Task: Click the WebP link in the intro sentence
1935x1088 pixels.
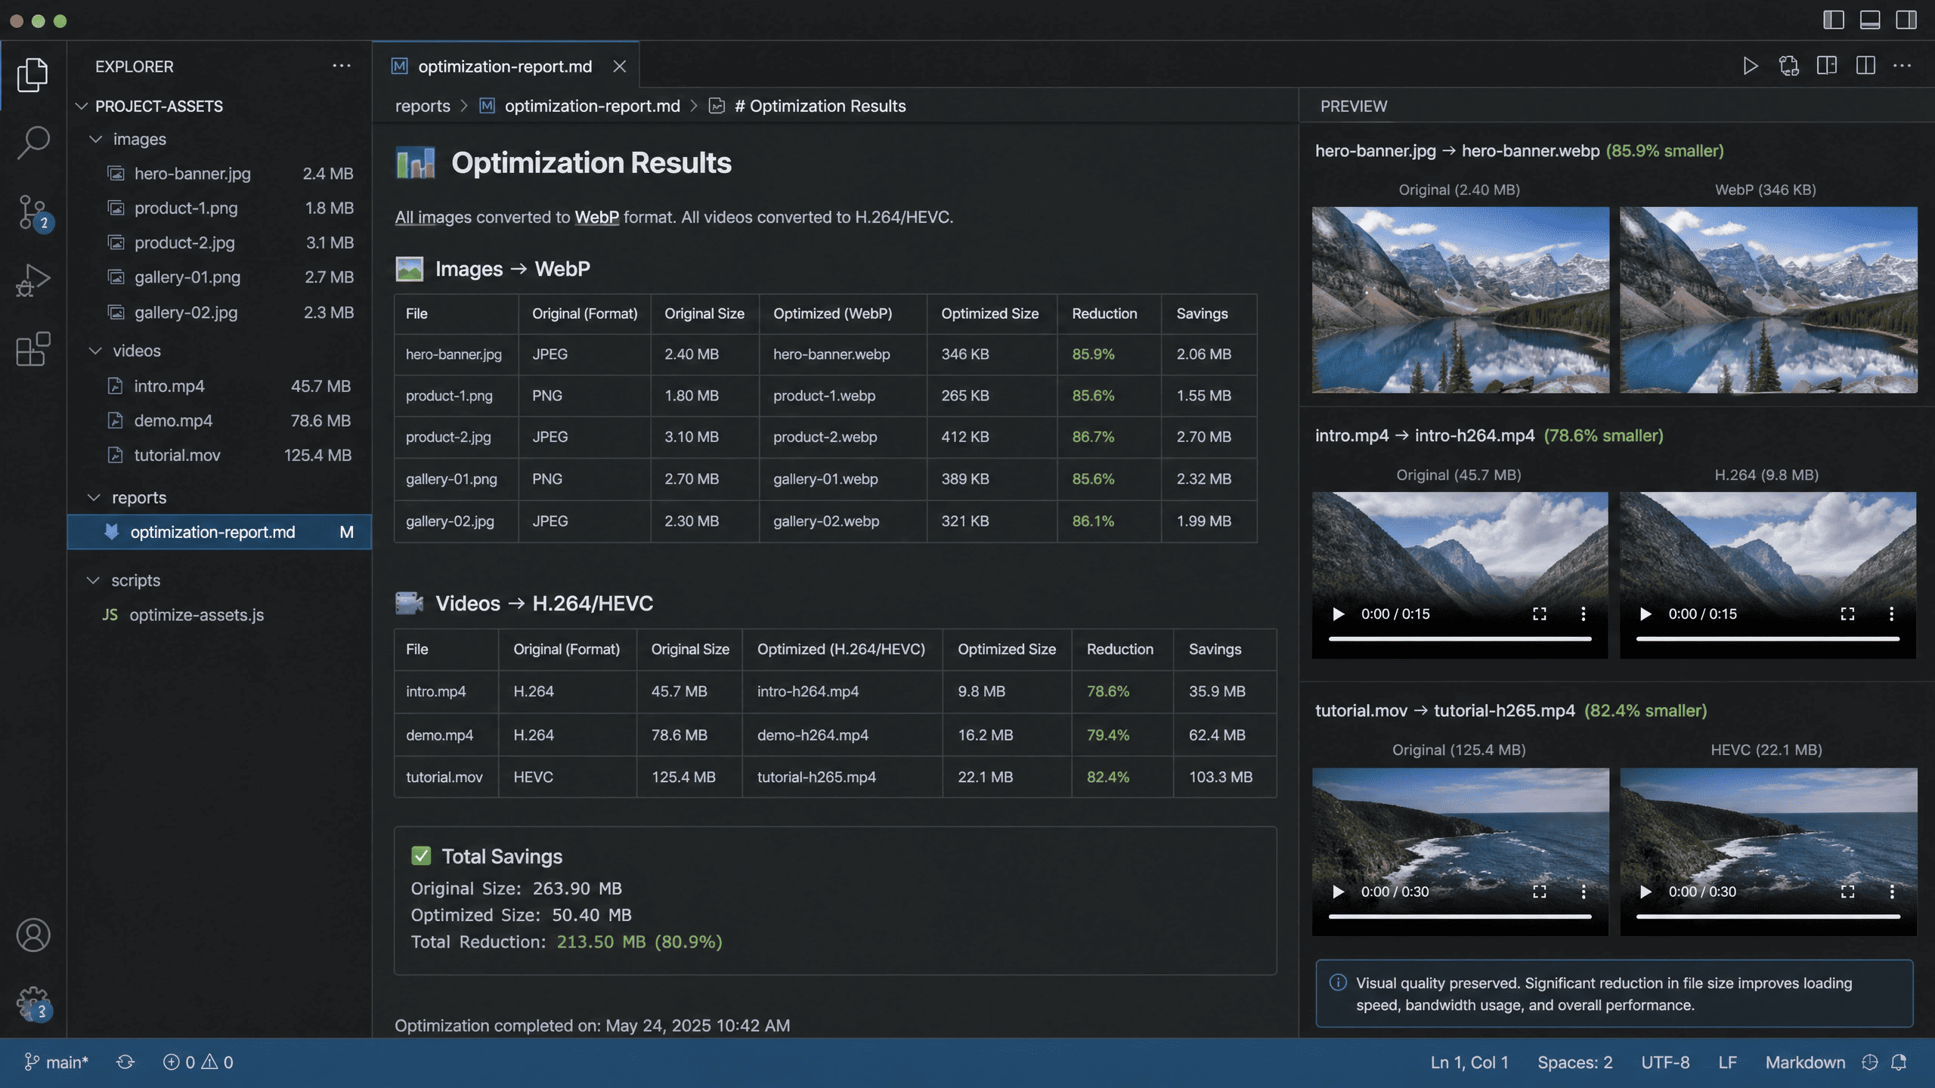Action: [x=596, y=217]
